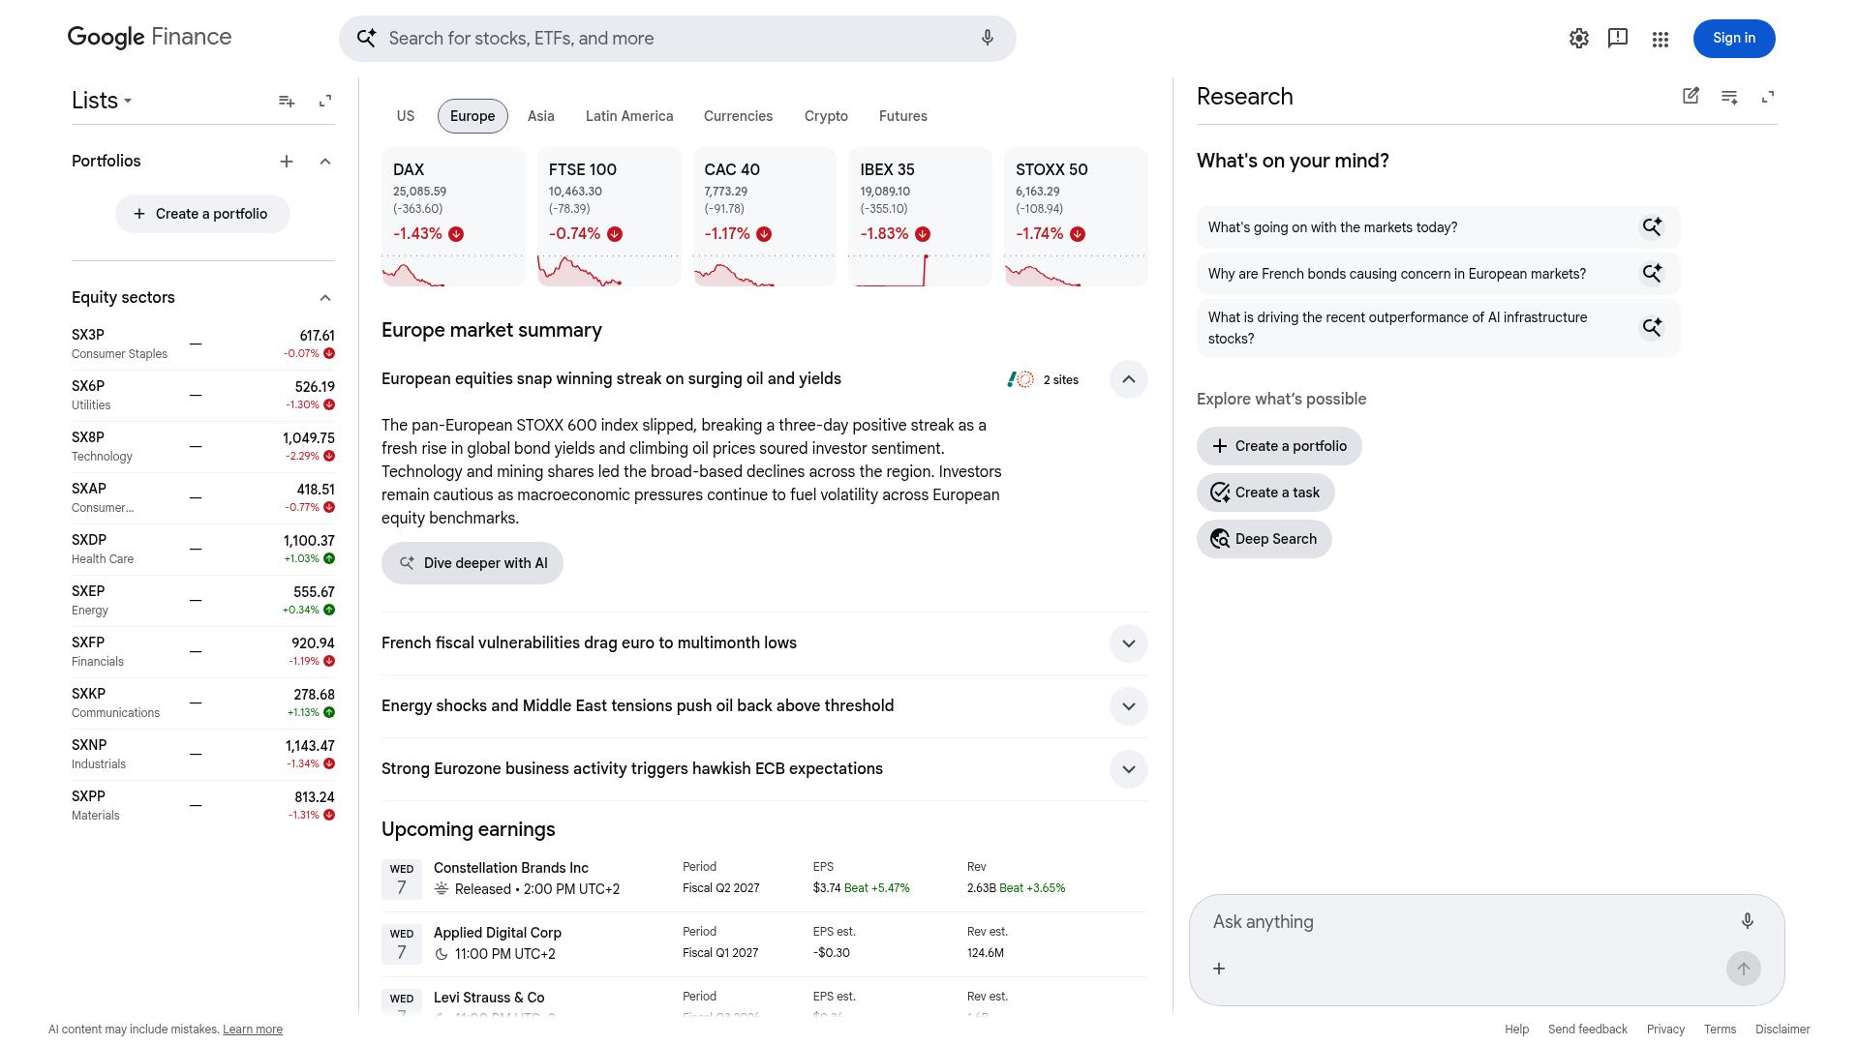Click the send feedback icon in header
The height and width of the screenshot is (1045, 1859).
[x=1618, y=39]
